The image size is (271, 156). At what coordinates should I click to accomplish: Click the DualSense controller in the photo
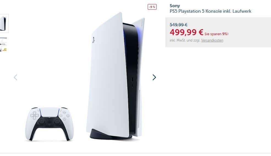[x=50, y=124]
